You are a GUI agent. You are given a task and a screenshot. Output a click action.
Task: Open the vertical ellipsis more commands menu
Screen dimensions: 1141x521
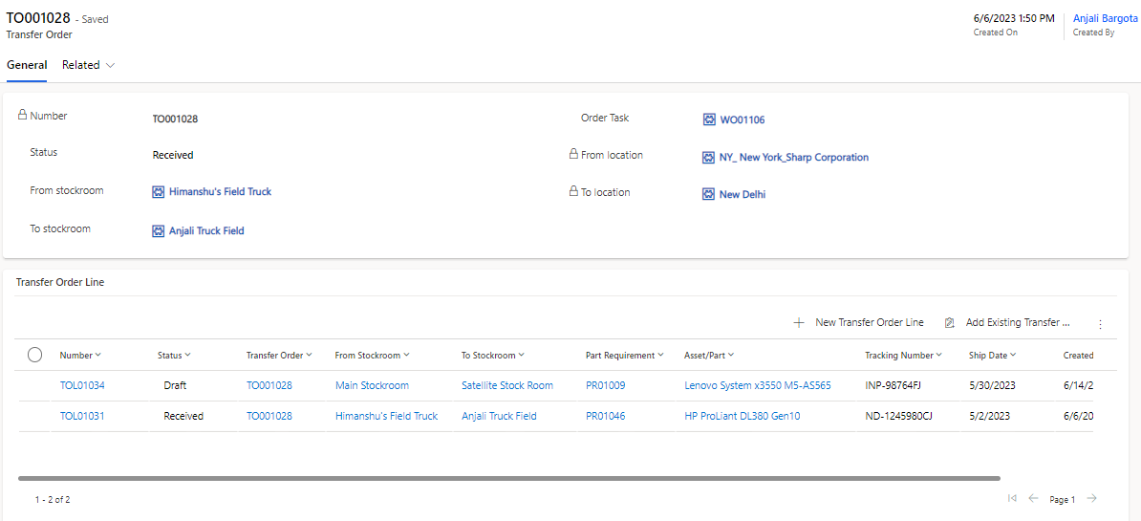point(1100,324)
